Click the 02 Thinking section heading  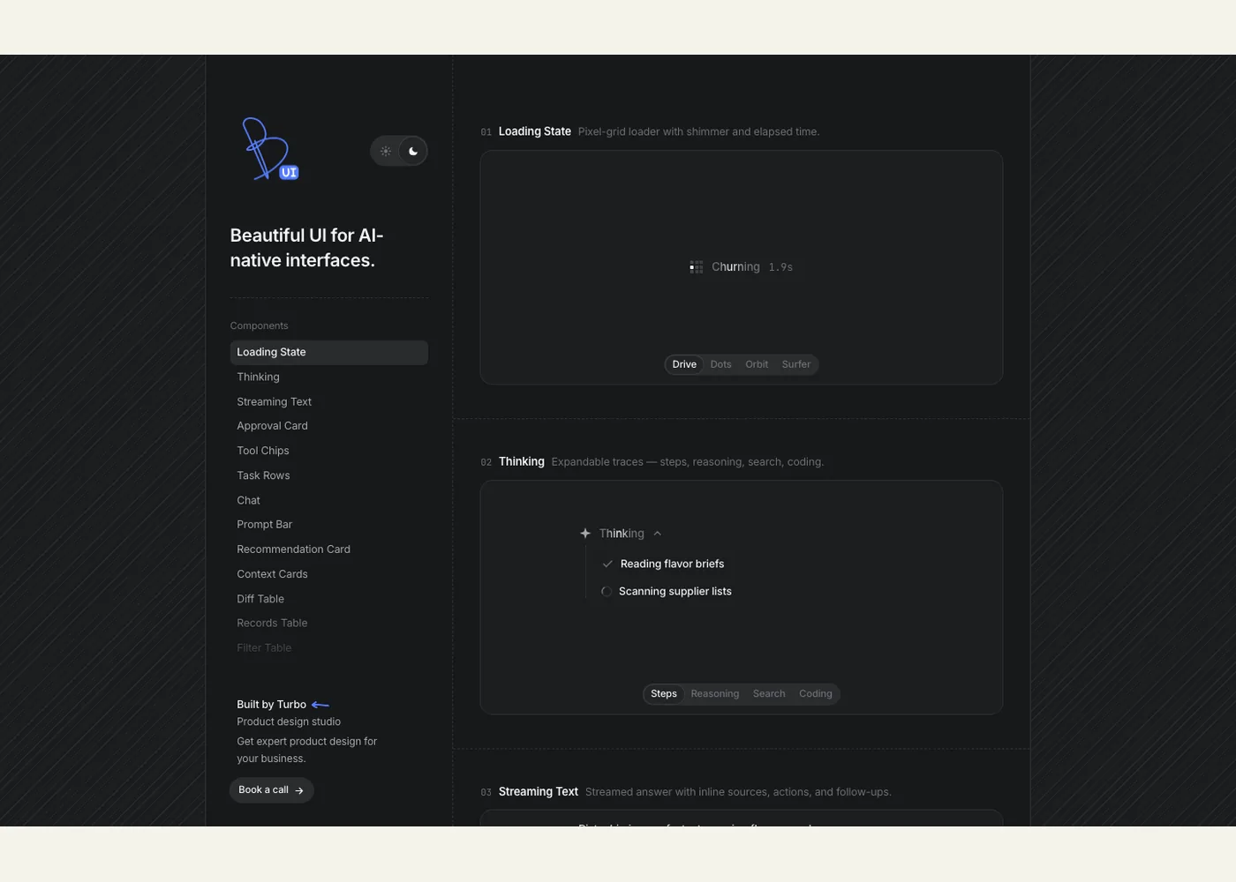521,462
